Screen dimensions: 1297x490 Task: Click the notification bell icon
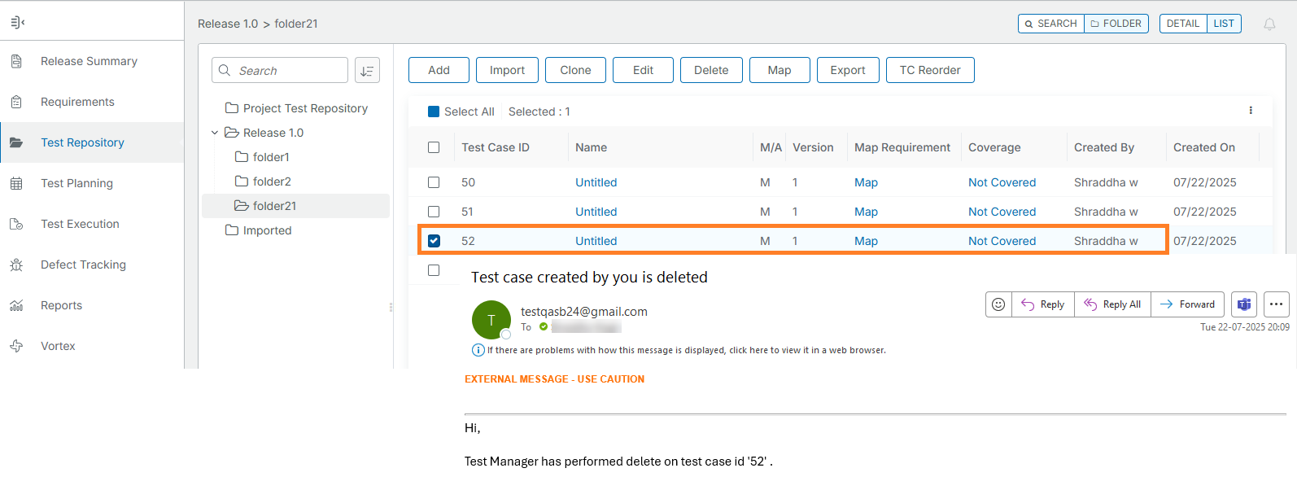coord(1269,24)
